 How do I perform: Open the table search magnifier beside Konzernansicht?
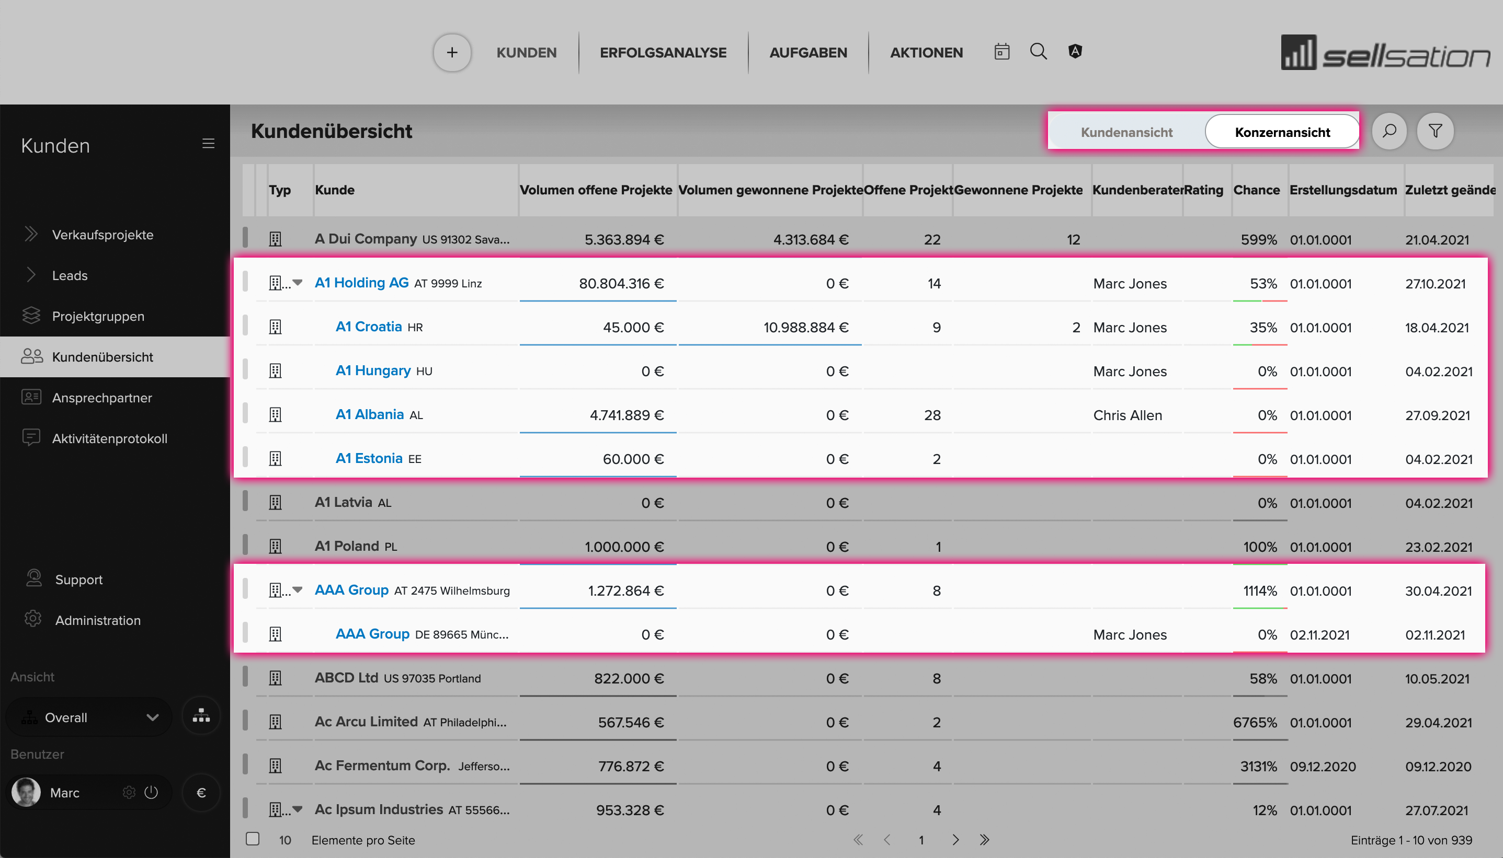[x=1389, y=131]
